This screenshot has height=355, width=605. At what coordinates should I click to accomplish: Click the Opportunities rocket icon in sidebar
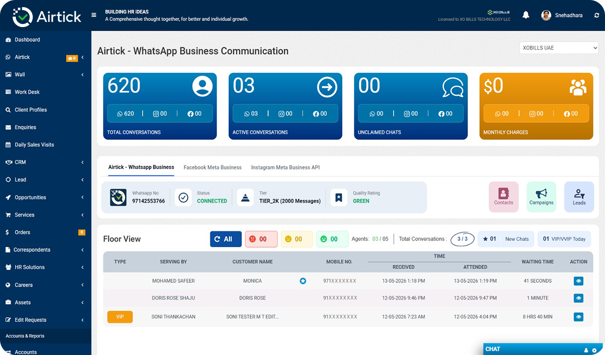8,197
